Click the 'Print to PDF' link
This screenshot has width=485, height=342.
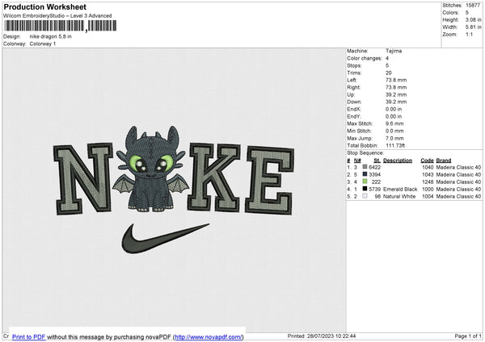(x=29, y=337)
